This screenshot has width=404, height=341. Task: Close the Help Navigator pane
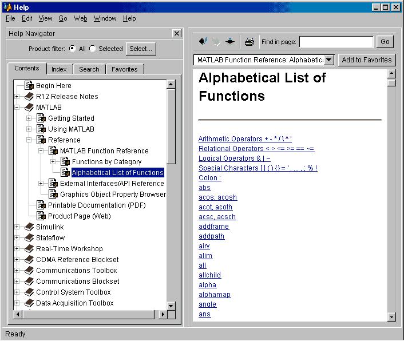(x=177, y=34)
